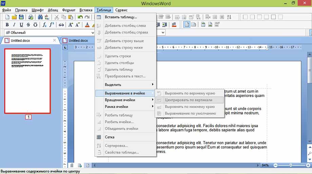Copy selection using the two-pages icon

pos(63,17)
